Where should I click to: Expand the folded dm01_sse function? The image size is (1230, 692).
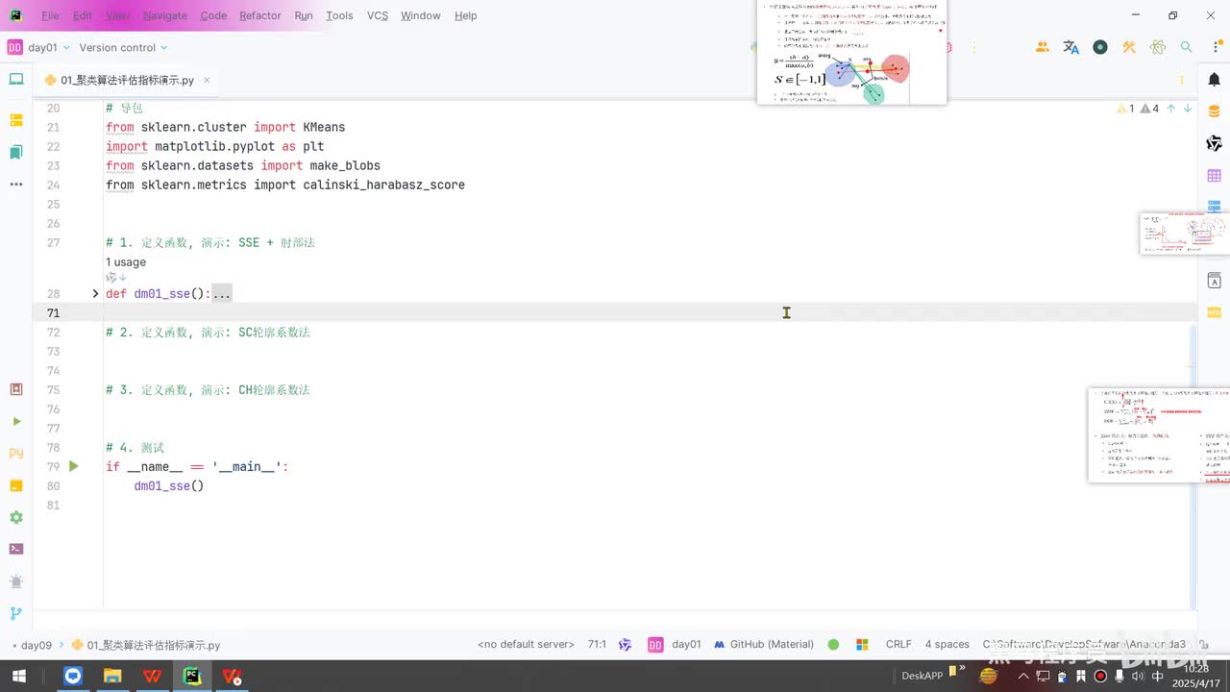pyautogui.click(x=95, y=293)
